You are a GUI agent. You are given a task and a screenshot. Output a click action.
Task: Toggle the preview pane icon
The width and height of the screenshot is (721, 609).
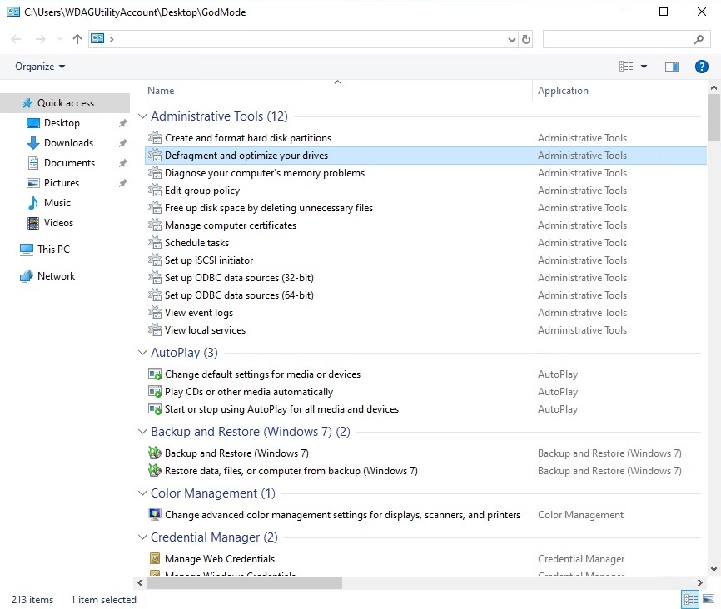(672, 67)
